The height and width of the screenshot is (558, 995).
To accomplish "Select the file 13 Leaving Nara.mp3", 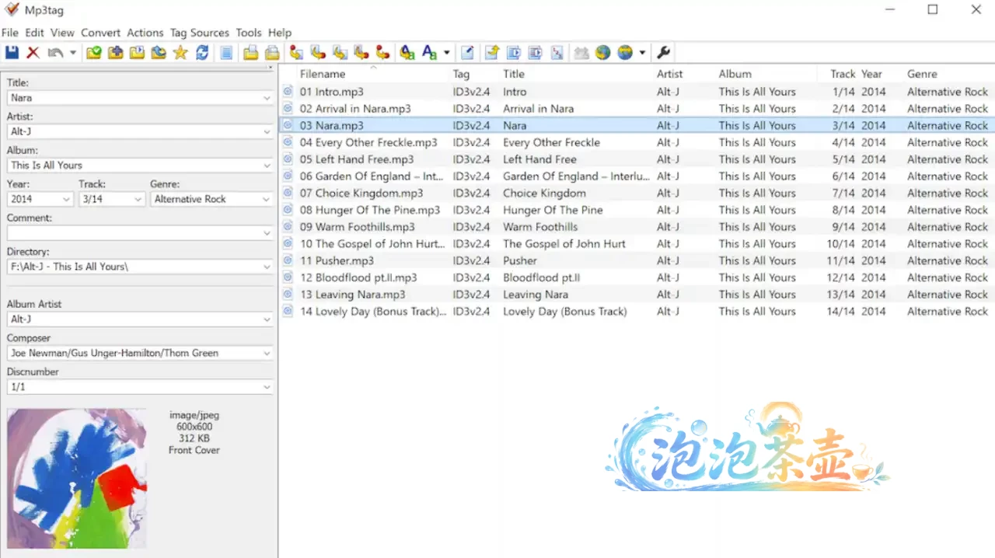I will (352, 295).
